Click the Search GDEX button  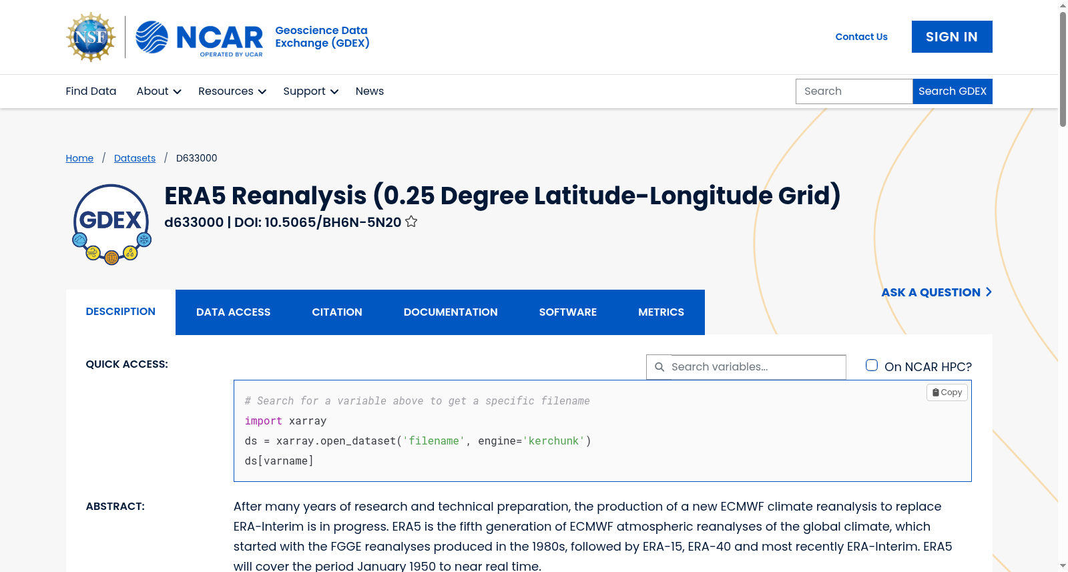953,91
